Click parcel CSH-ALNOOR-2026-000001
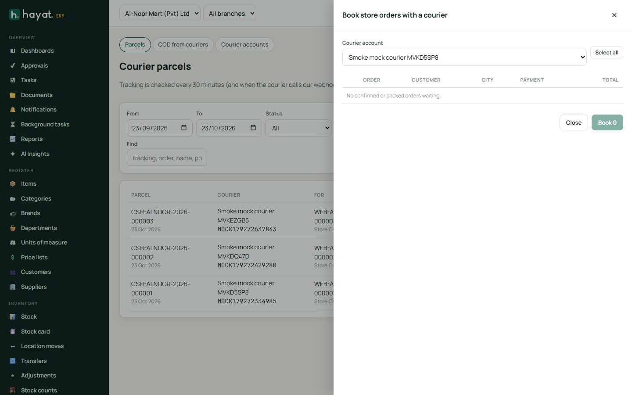This screenshot has height=395, width=632. coord(161,288)
